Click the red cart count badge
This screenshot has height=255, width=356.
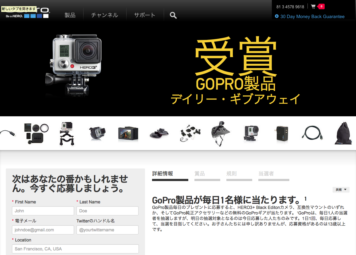321,6
